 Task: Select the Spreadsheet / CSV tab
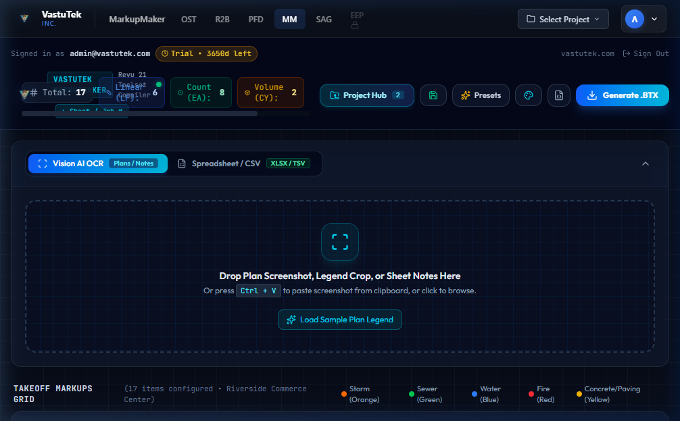[x=244, y=164]
